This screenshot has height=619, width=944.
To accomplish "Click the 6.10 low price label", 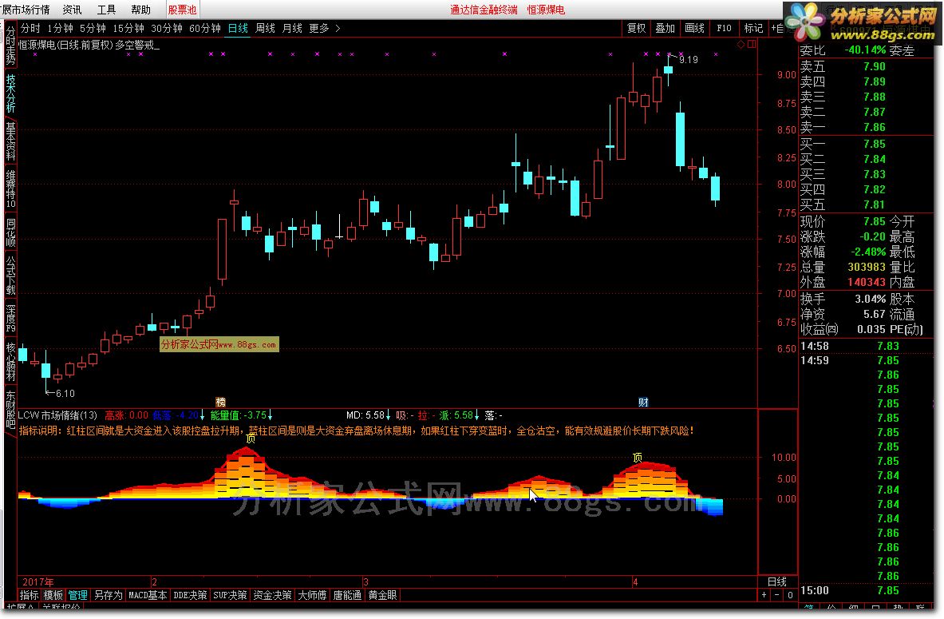I will point(65,394).
